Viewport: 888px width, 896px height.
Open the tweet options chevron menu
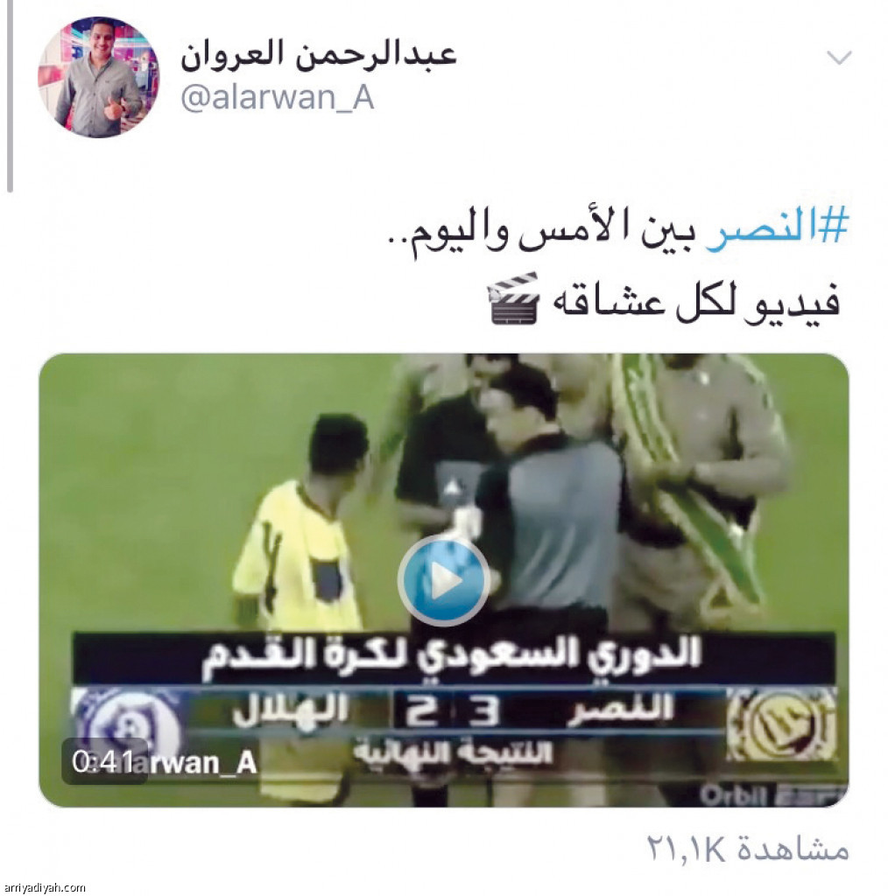[x=840, y=57]
